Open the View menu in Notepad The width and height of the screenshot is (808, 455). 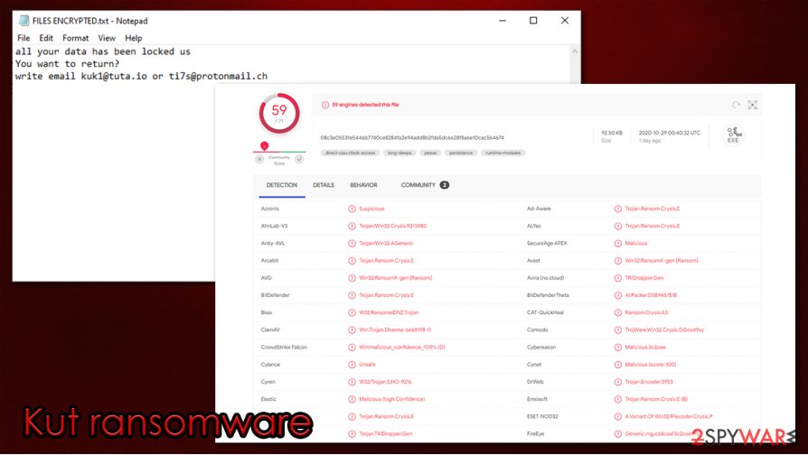[x=107, y=38]
